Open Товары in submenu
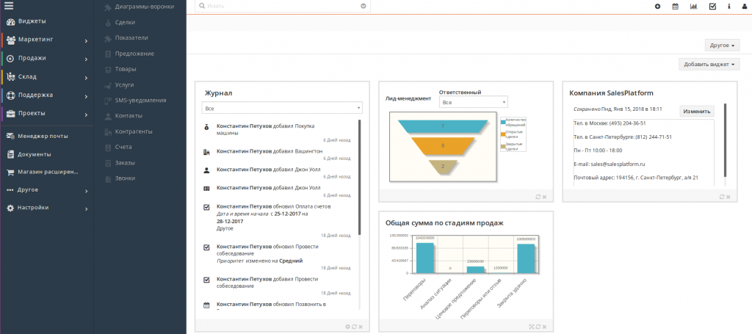The width and height of the screenshot is (752, 334). pos(126,69)
